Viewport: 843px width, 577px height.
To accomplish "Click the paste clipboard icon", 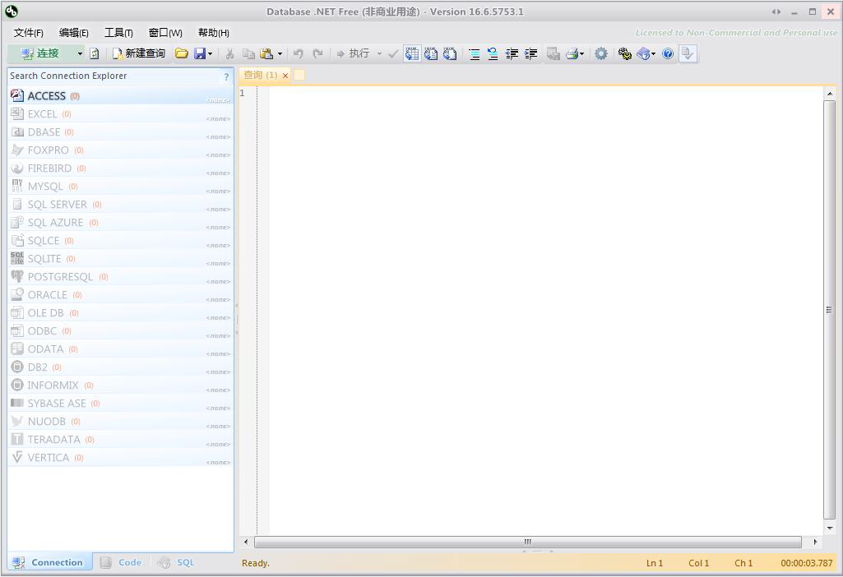I will (266, 53).
